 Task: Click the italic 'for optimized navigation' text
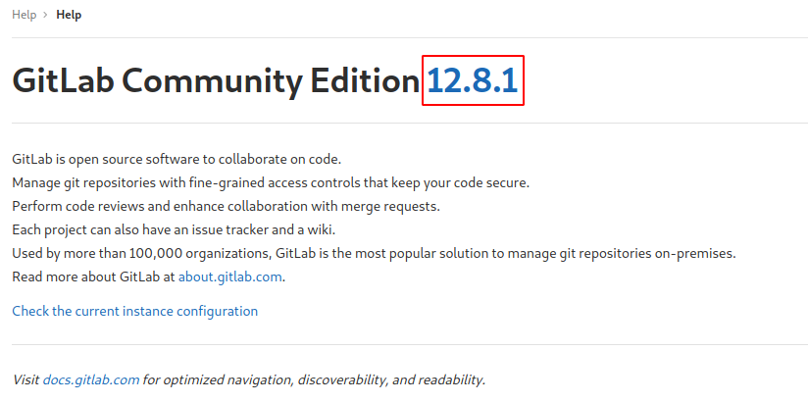[314, 379]
